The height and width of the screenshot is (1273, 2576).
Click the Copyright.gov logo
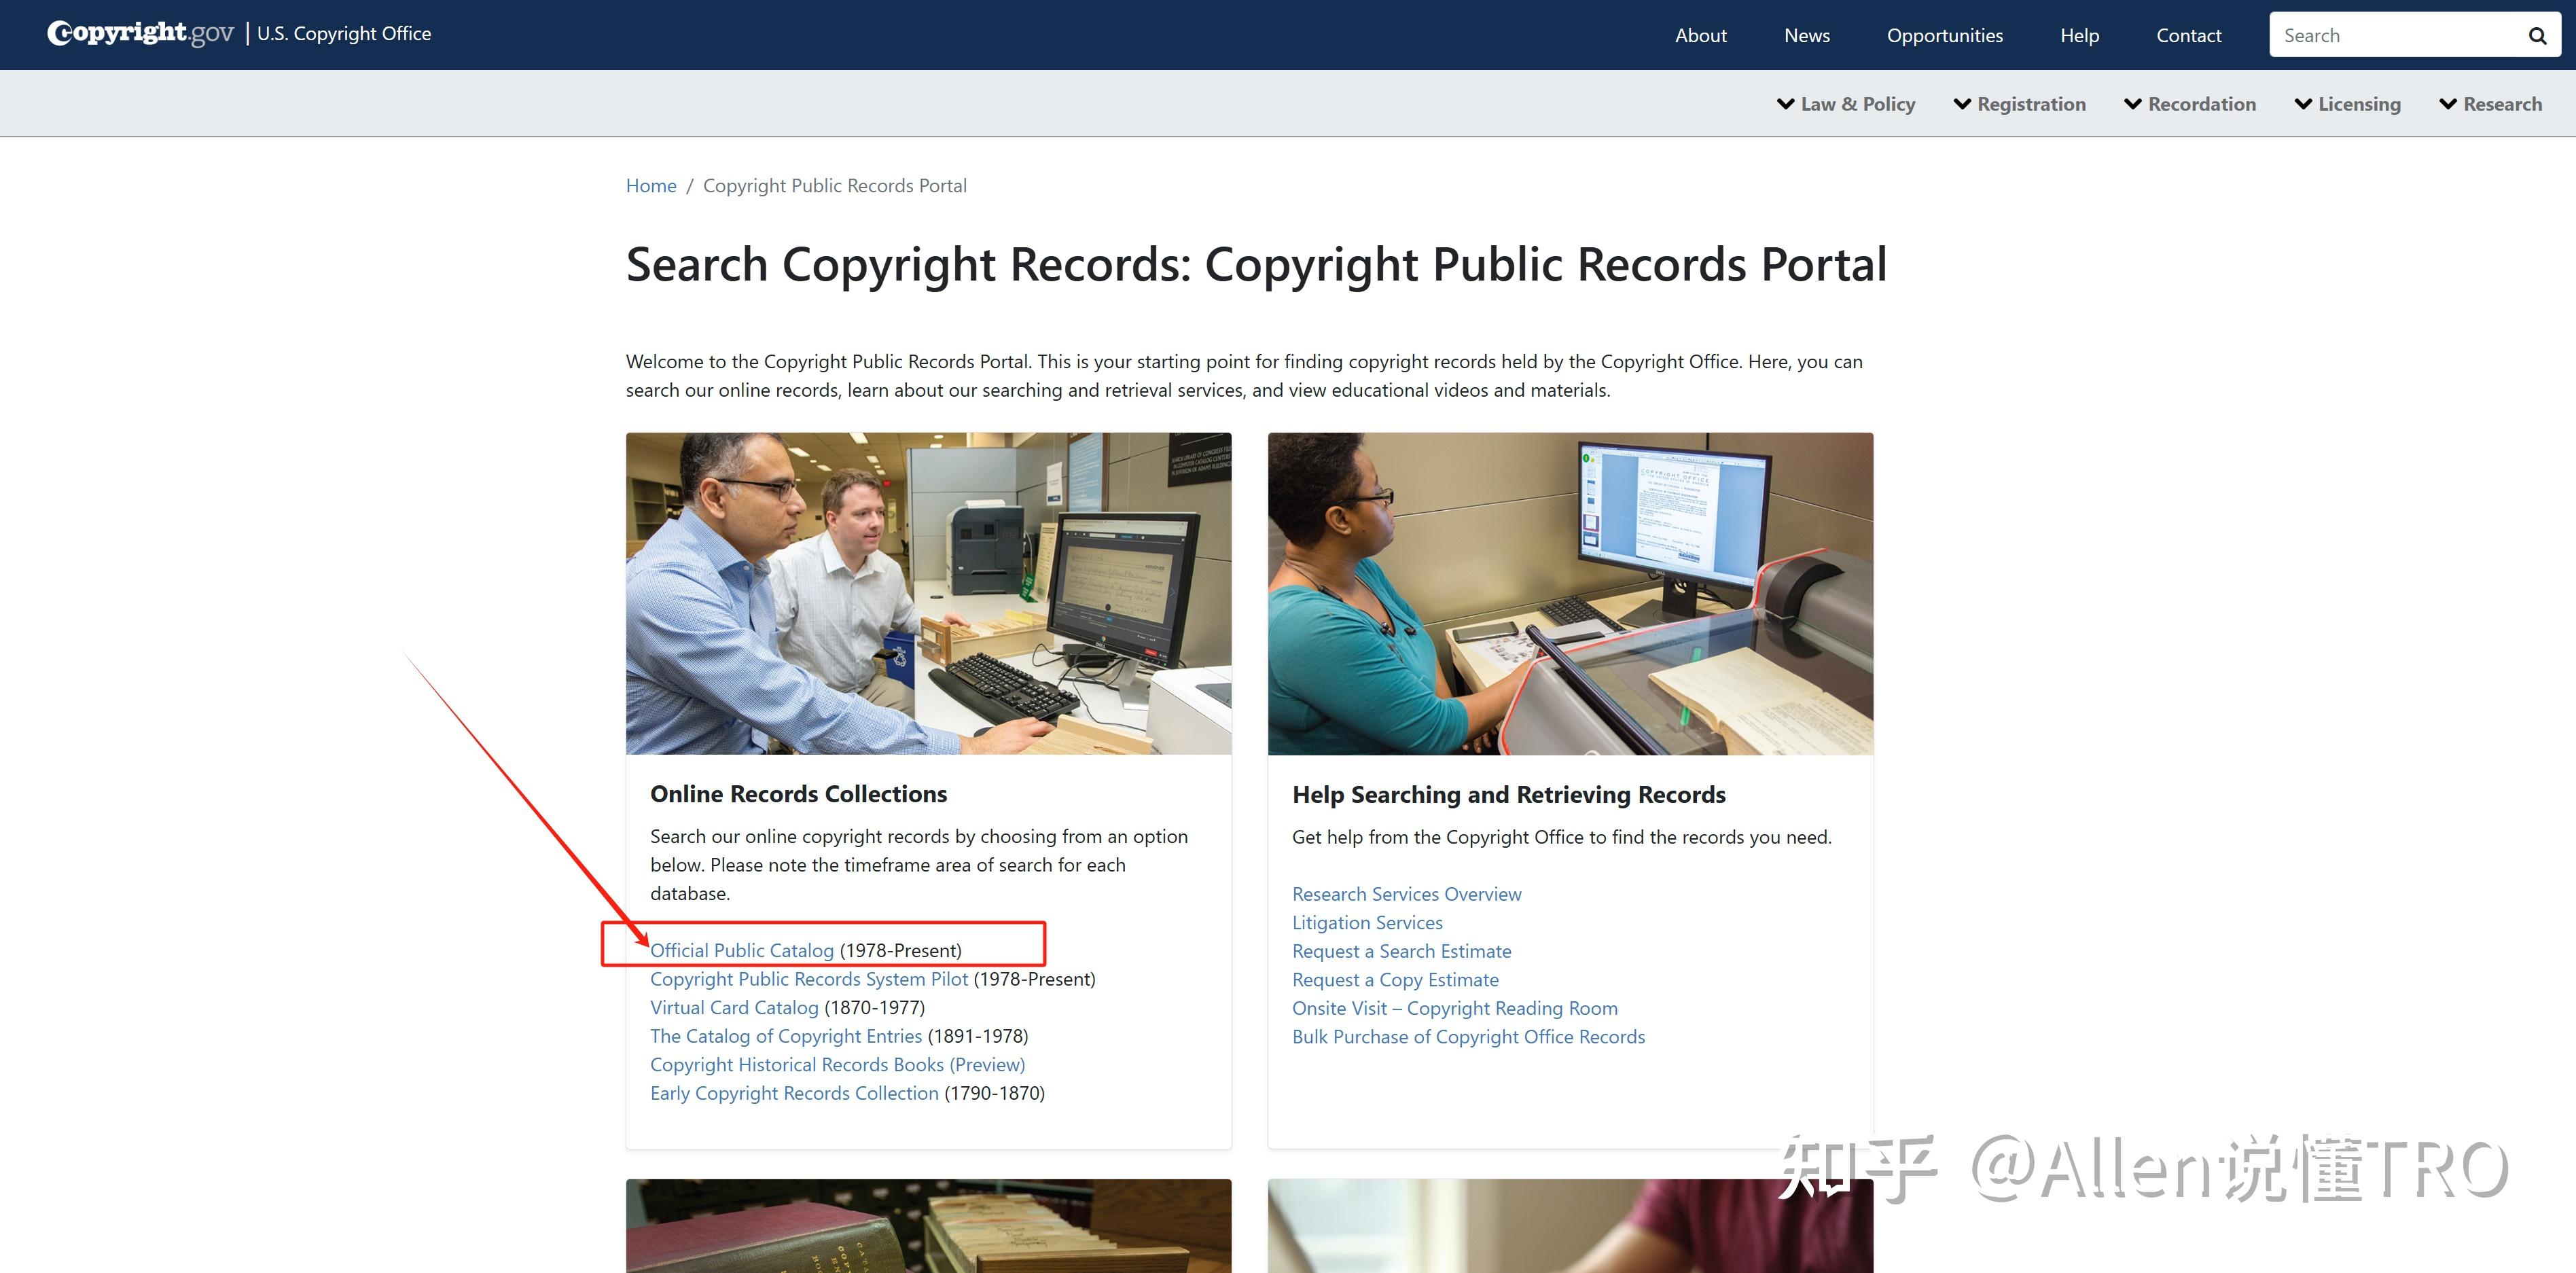click(x=140, y=33)
